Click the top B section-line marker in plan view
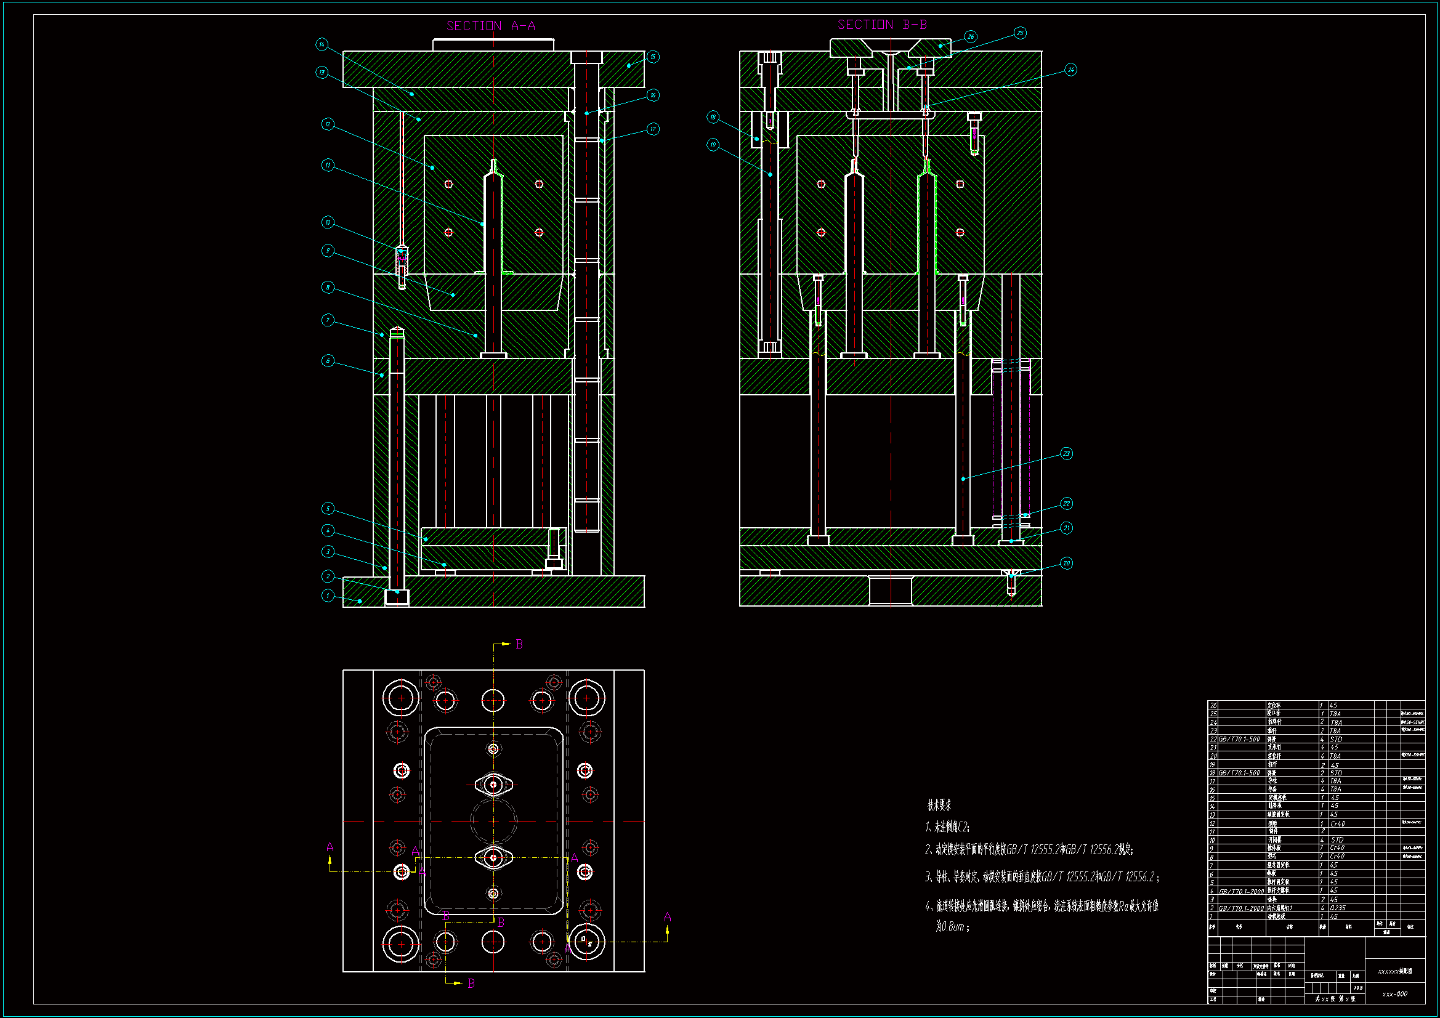The image size is (1440, 1018). pyautogui.click(x=519, y=644)
